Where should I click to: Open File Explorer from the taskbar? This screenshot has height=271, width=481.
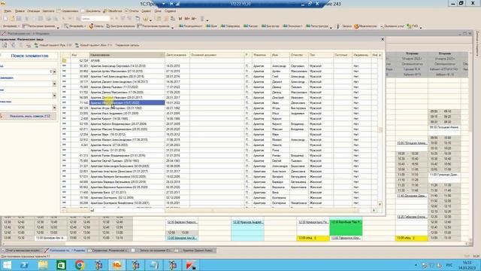(43, 265)
